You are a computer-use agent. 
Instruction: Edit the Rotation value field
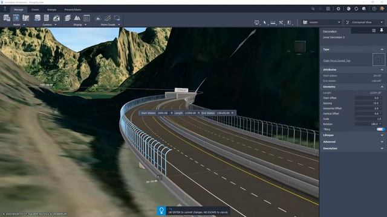[368, 124]
